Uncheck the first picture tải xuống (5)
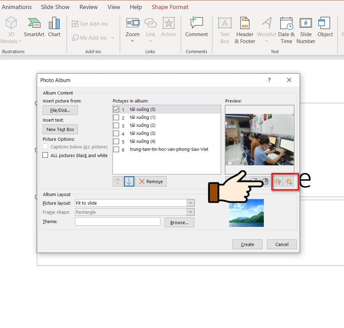This screenshot has height=328, width=344. coord(116,109)
